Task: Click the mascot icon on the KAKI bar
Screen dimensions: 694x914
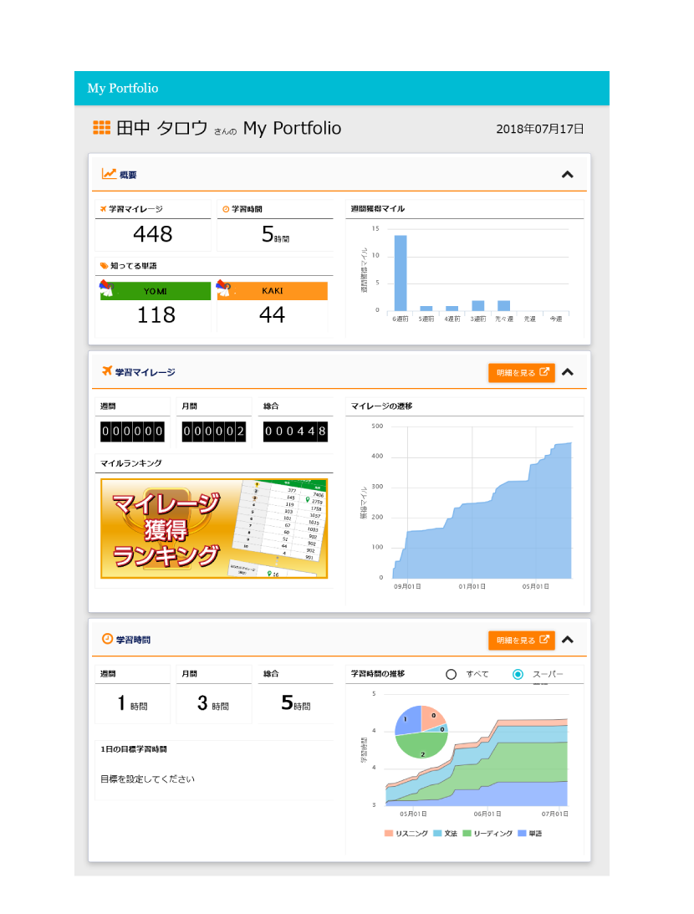Action: (223, 288)
